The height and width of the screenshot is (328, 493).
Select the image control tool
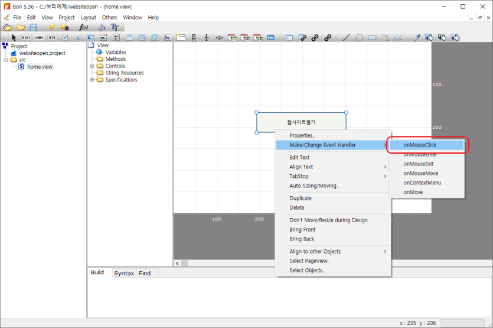click(90, 37)
